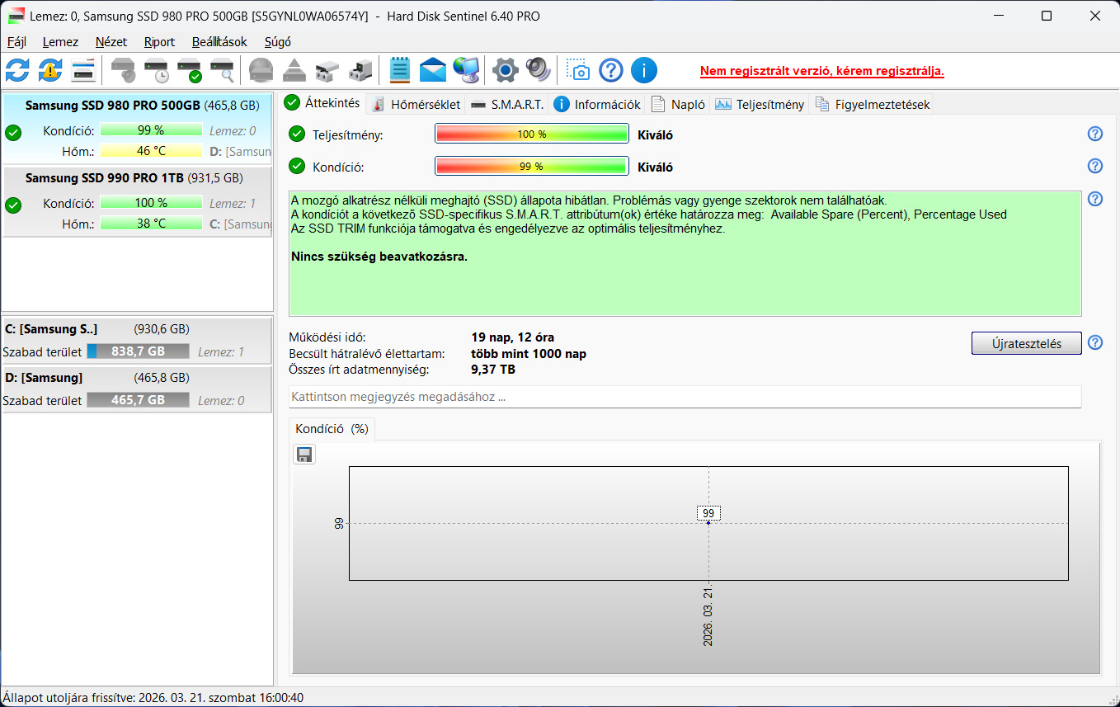Open the Riport menu
Image resolution: width=1120 pixels, height=707 pixels.
pyautogui.click(x=159, y=42)
